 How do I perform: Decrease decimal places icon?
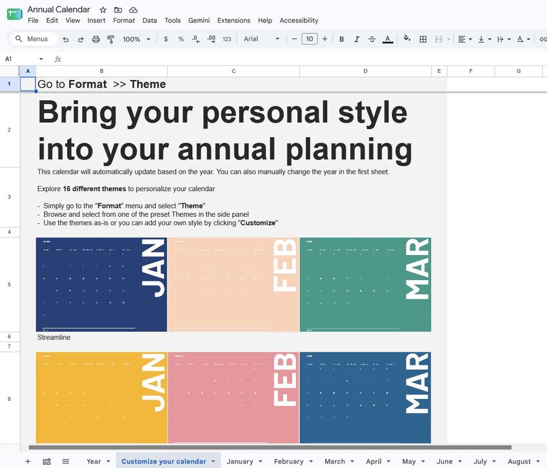point(196,39)
